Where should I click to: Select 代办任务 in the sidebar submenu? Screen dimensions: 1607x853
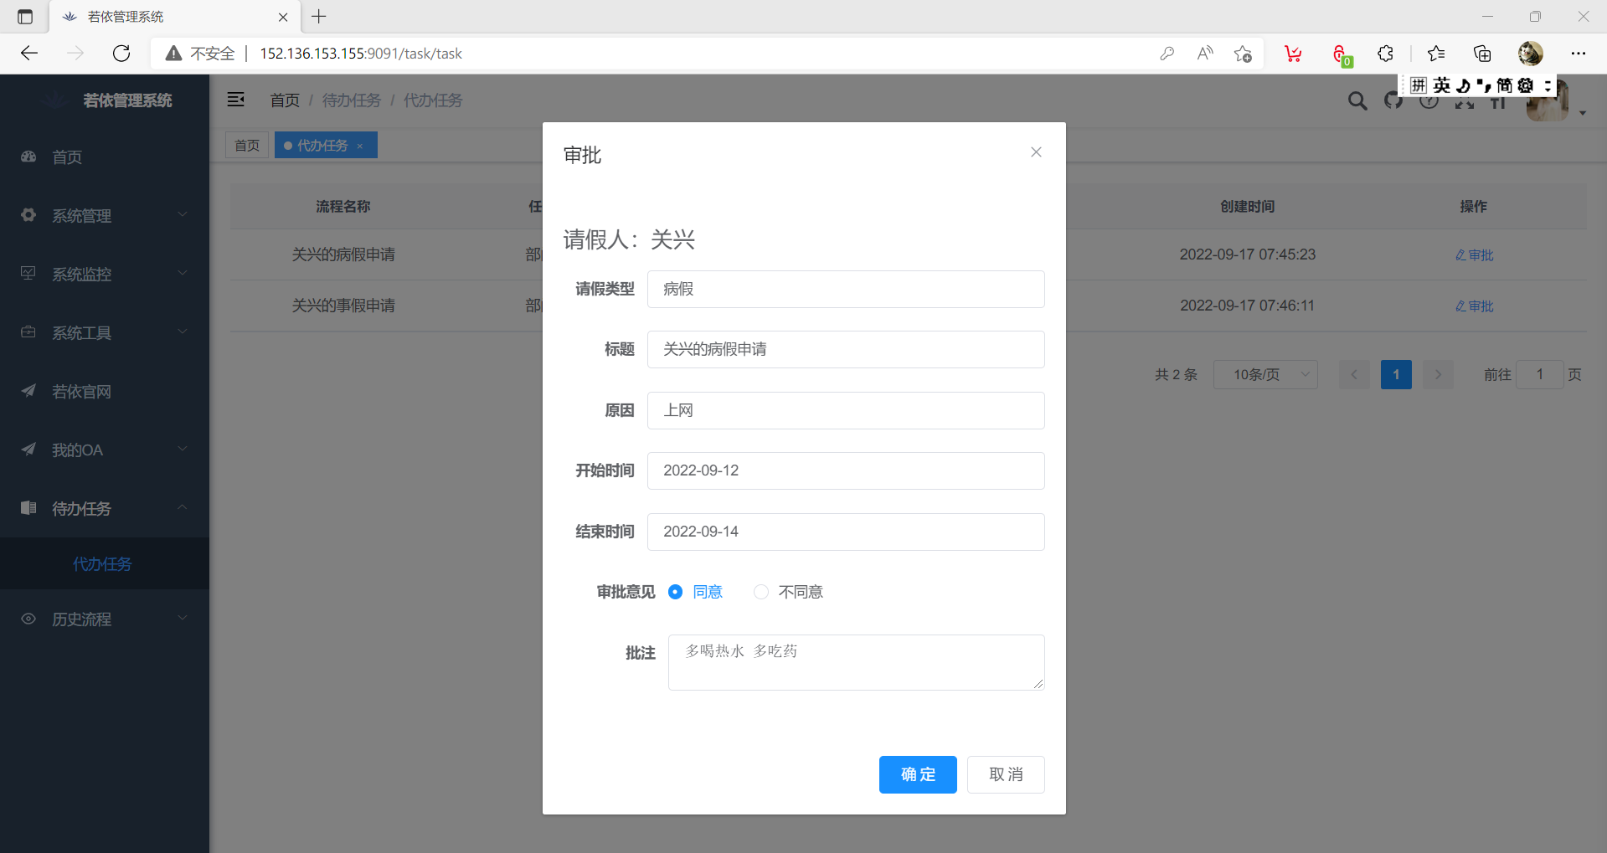click(x=102, y=564)
